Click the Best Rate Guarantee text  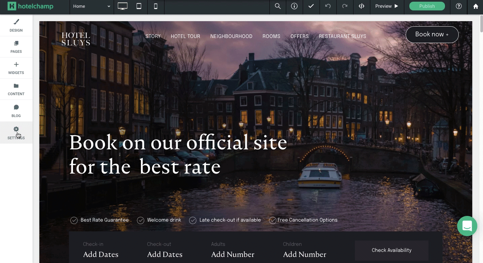[x=105, y=220]
